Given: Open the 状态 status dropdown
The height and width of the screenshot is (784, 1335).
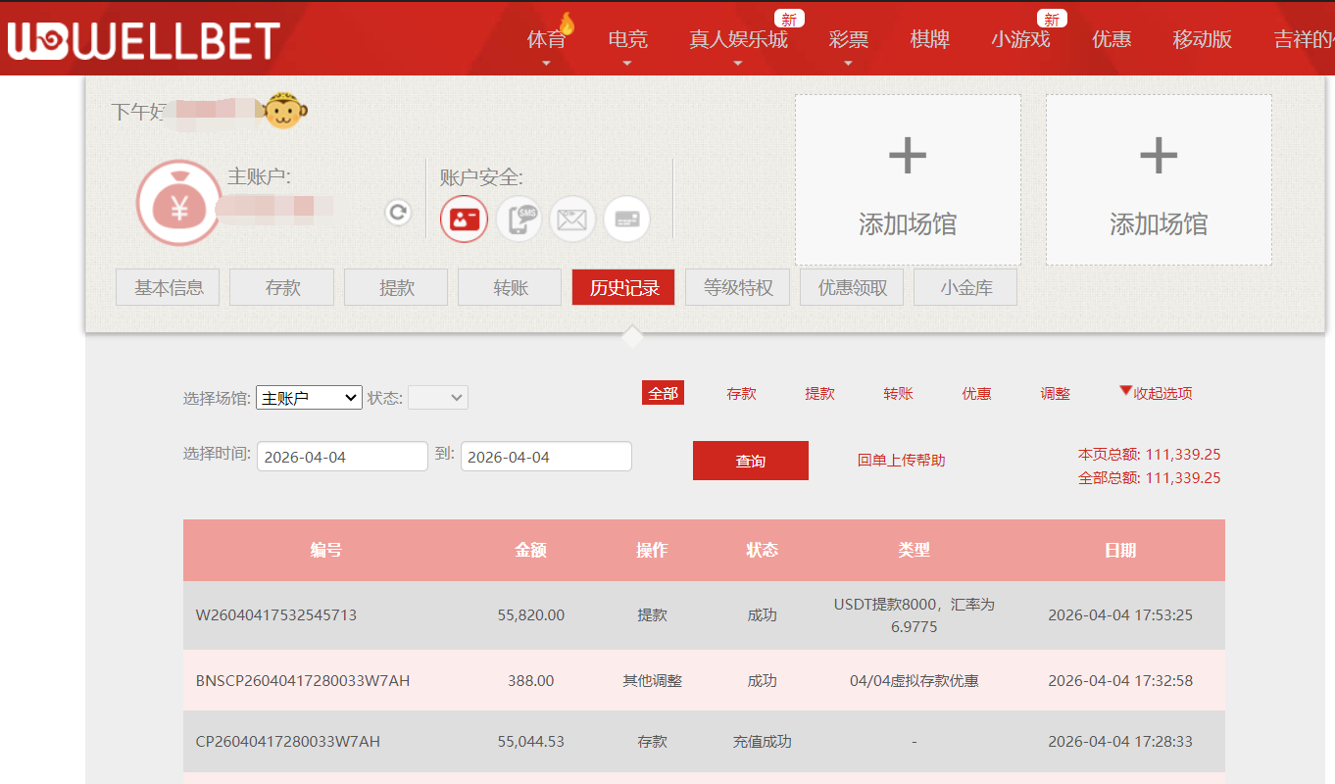Looking at the screenshot, I should point(438,398).
